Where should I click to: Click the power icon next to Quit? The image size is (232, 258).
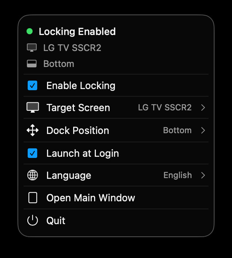(x=33, y=221)
